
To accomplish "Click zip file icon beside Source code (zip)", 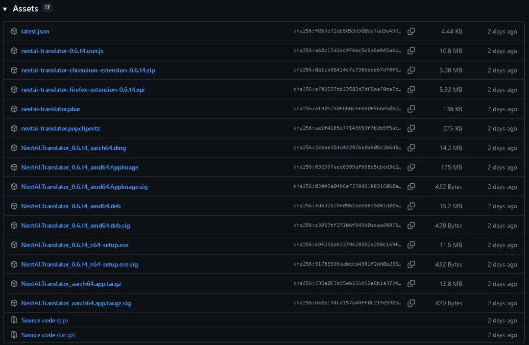I will (14, 320).
